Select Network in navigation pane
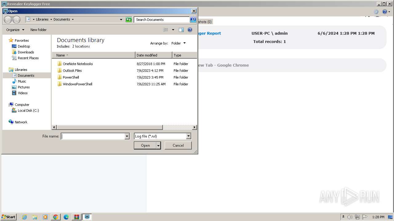Viewport: 394px width, 221px height. (21, 122)
